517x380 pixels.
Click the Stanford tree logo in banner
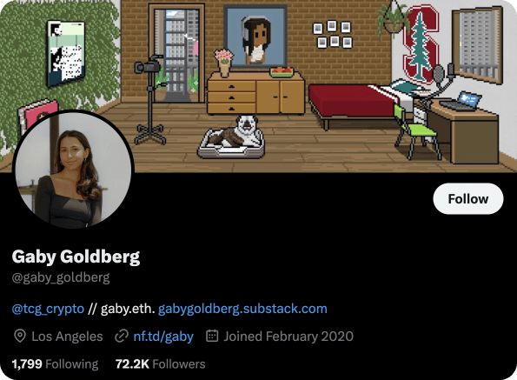click(x=421, y=44)
